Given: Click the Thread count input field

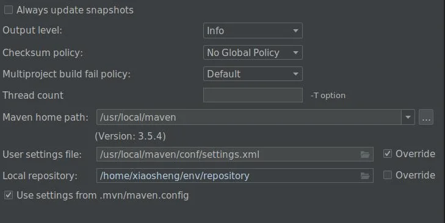Looking at the screenshot, I should [x=253, y=95].
